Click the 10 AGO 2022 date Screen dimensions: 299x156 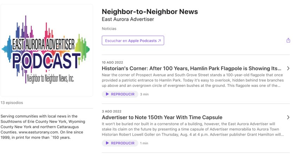(x=112, y=63)
